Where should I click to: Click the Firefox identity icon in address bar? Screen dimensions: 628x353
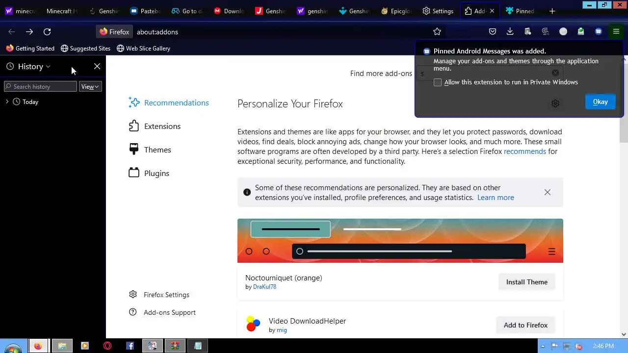click(x=114, y=31)
